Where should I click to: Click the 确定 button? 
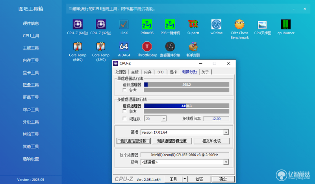click(223, 179)
